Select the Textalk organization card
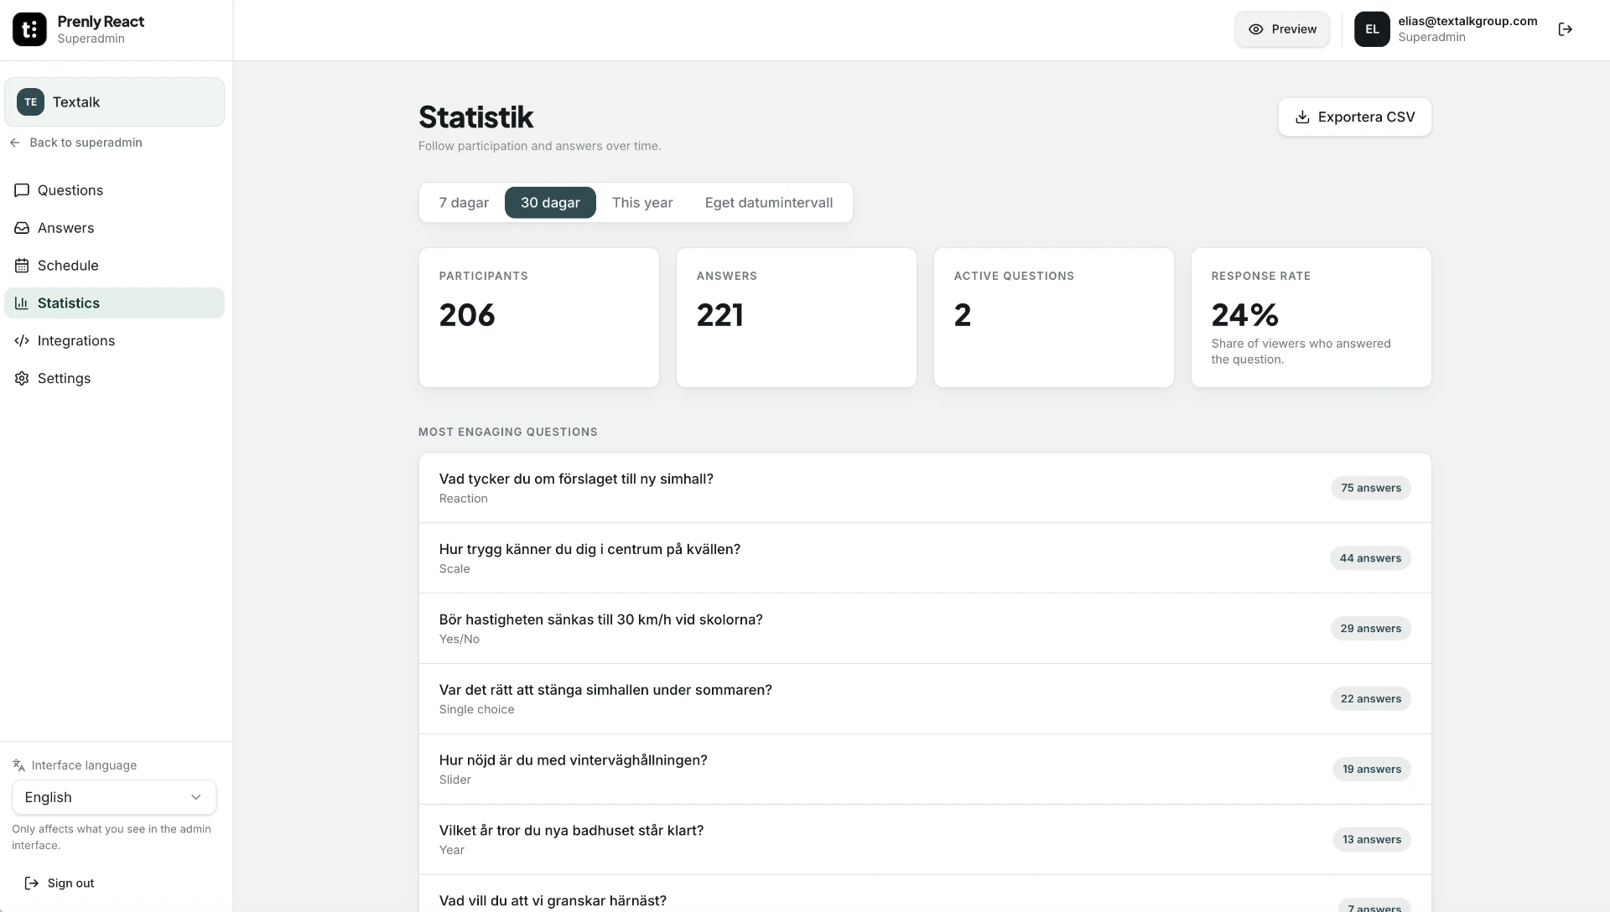The height and width of the screenshot is (912, 1610). pos(114,102)
